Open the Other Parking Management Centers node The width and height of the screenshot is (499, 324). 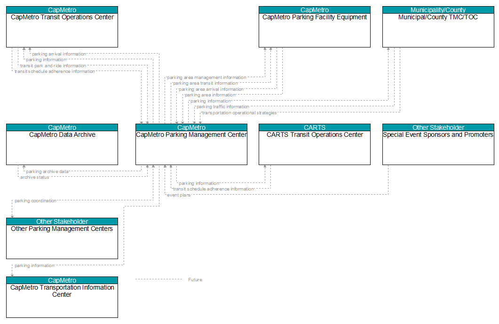[x=62, y=238]
